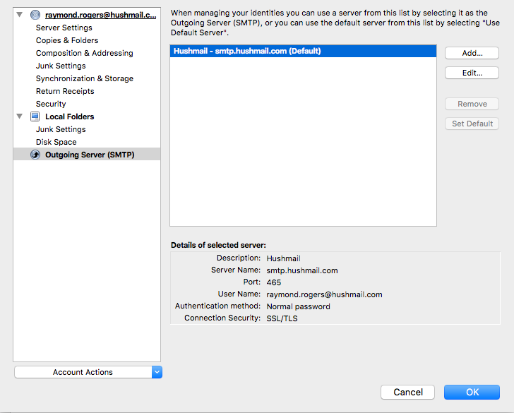Select Copies & Folders settings
The width and height of the screenshot is (514, 413).
[67, 40]
